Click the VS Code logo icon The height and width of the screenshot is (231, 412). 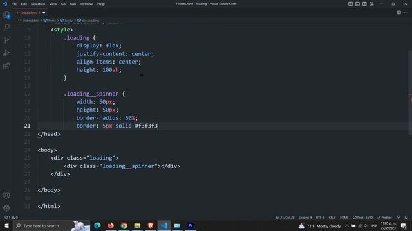click(x=5, y=4)
